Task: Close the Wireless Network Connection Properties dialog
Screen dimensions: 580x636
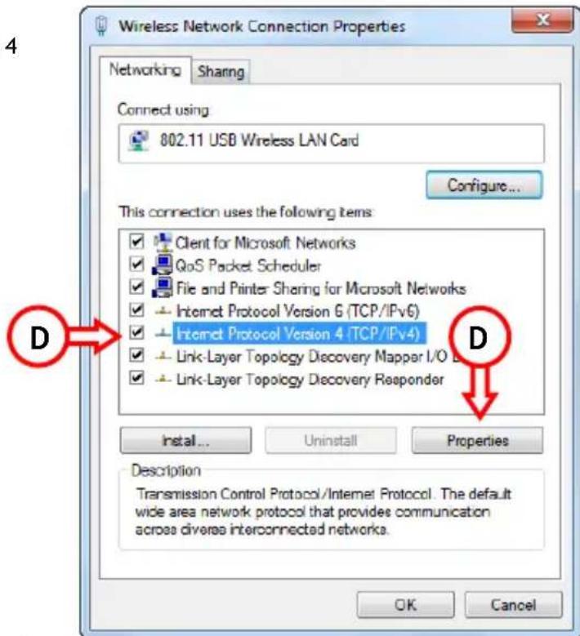Action: point(542,20)
